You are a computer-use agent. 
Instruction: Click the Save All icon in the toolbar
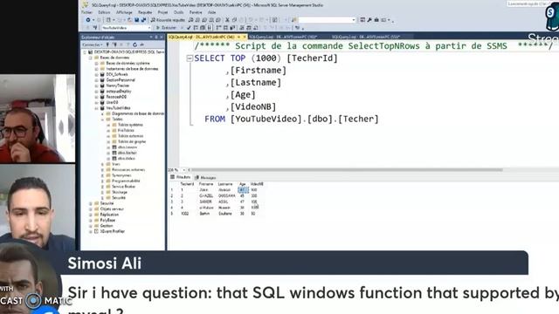pyautogui.click(x=142, y=20)
